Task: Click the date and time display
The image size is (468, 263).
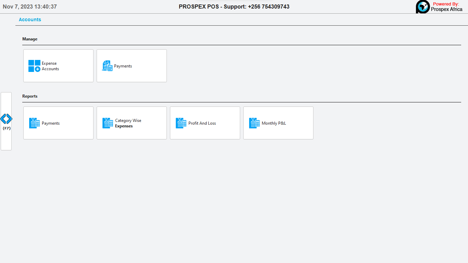Action: coord(30,7)
